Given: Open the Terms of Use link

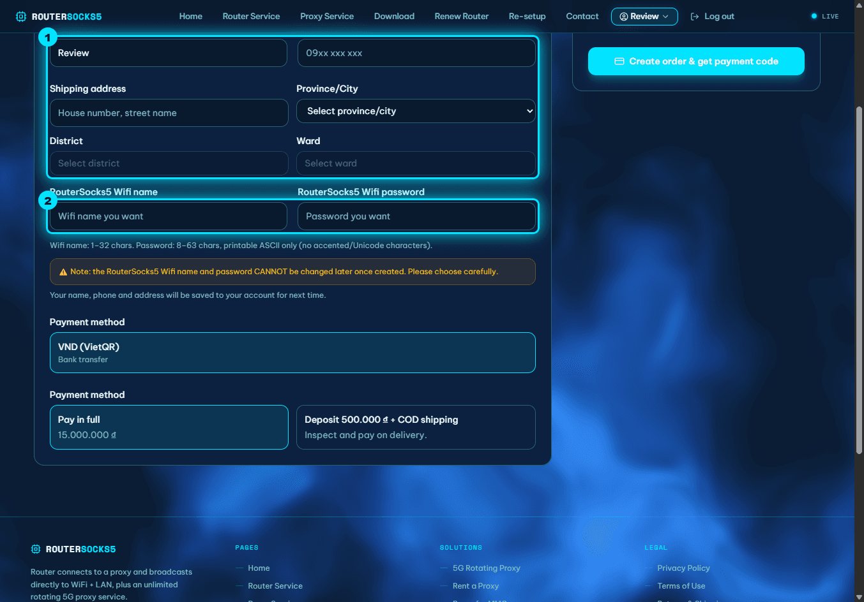Looking at the screenshot, I should [x=681, y=586].
